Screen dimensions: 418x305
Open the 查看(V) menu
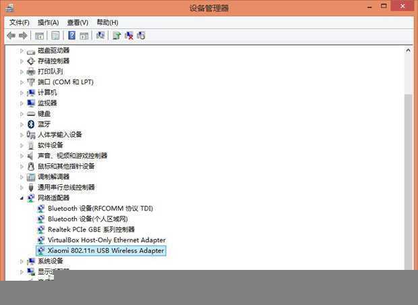point(78,22)
